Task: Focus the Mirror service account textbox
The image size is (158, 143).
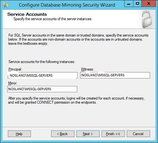Action: click(x=42, y=89)
